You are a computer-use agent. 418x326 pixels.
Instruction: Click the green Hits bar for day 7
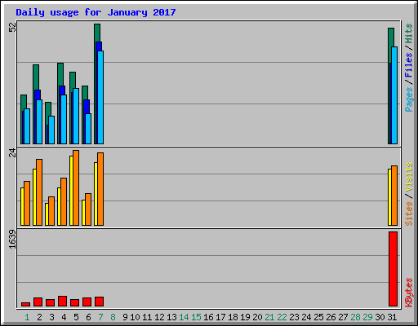pyautogui.click(x=97, y=33)
